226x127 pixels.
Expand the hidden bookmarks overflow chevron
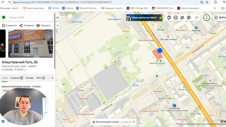pos(215,8)
